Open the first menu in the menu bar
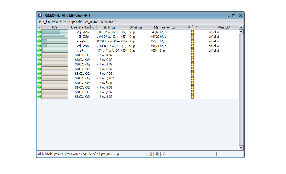 pos(44,22)
